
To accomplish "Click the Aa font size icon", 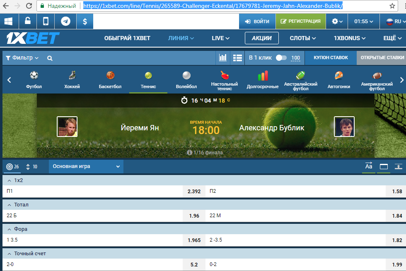I will (368, 166).
